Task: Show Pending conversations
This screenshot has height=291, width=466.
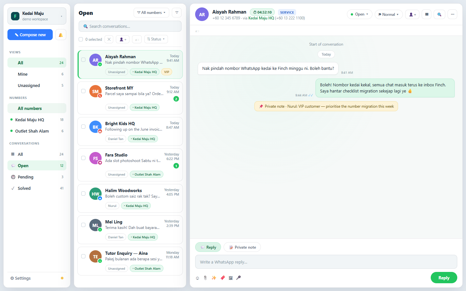Action: [37, 177]
